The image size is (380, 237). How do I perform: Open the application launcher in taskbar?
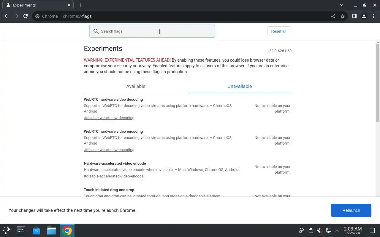tap(6, 230)
